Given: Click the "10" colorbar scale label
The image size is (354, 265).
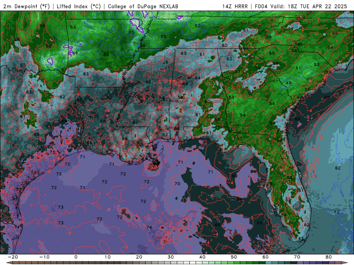Looking at the screenshot, I should (108, 257).
